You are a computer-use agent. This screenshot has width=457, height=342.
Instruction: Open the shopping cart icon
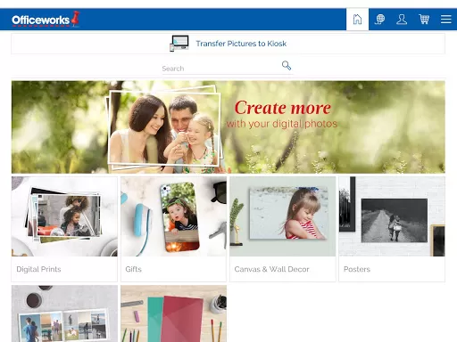pyautogui.click(x=424, y=20)
